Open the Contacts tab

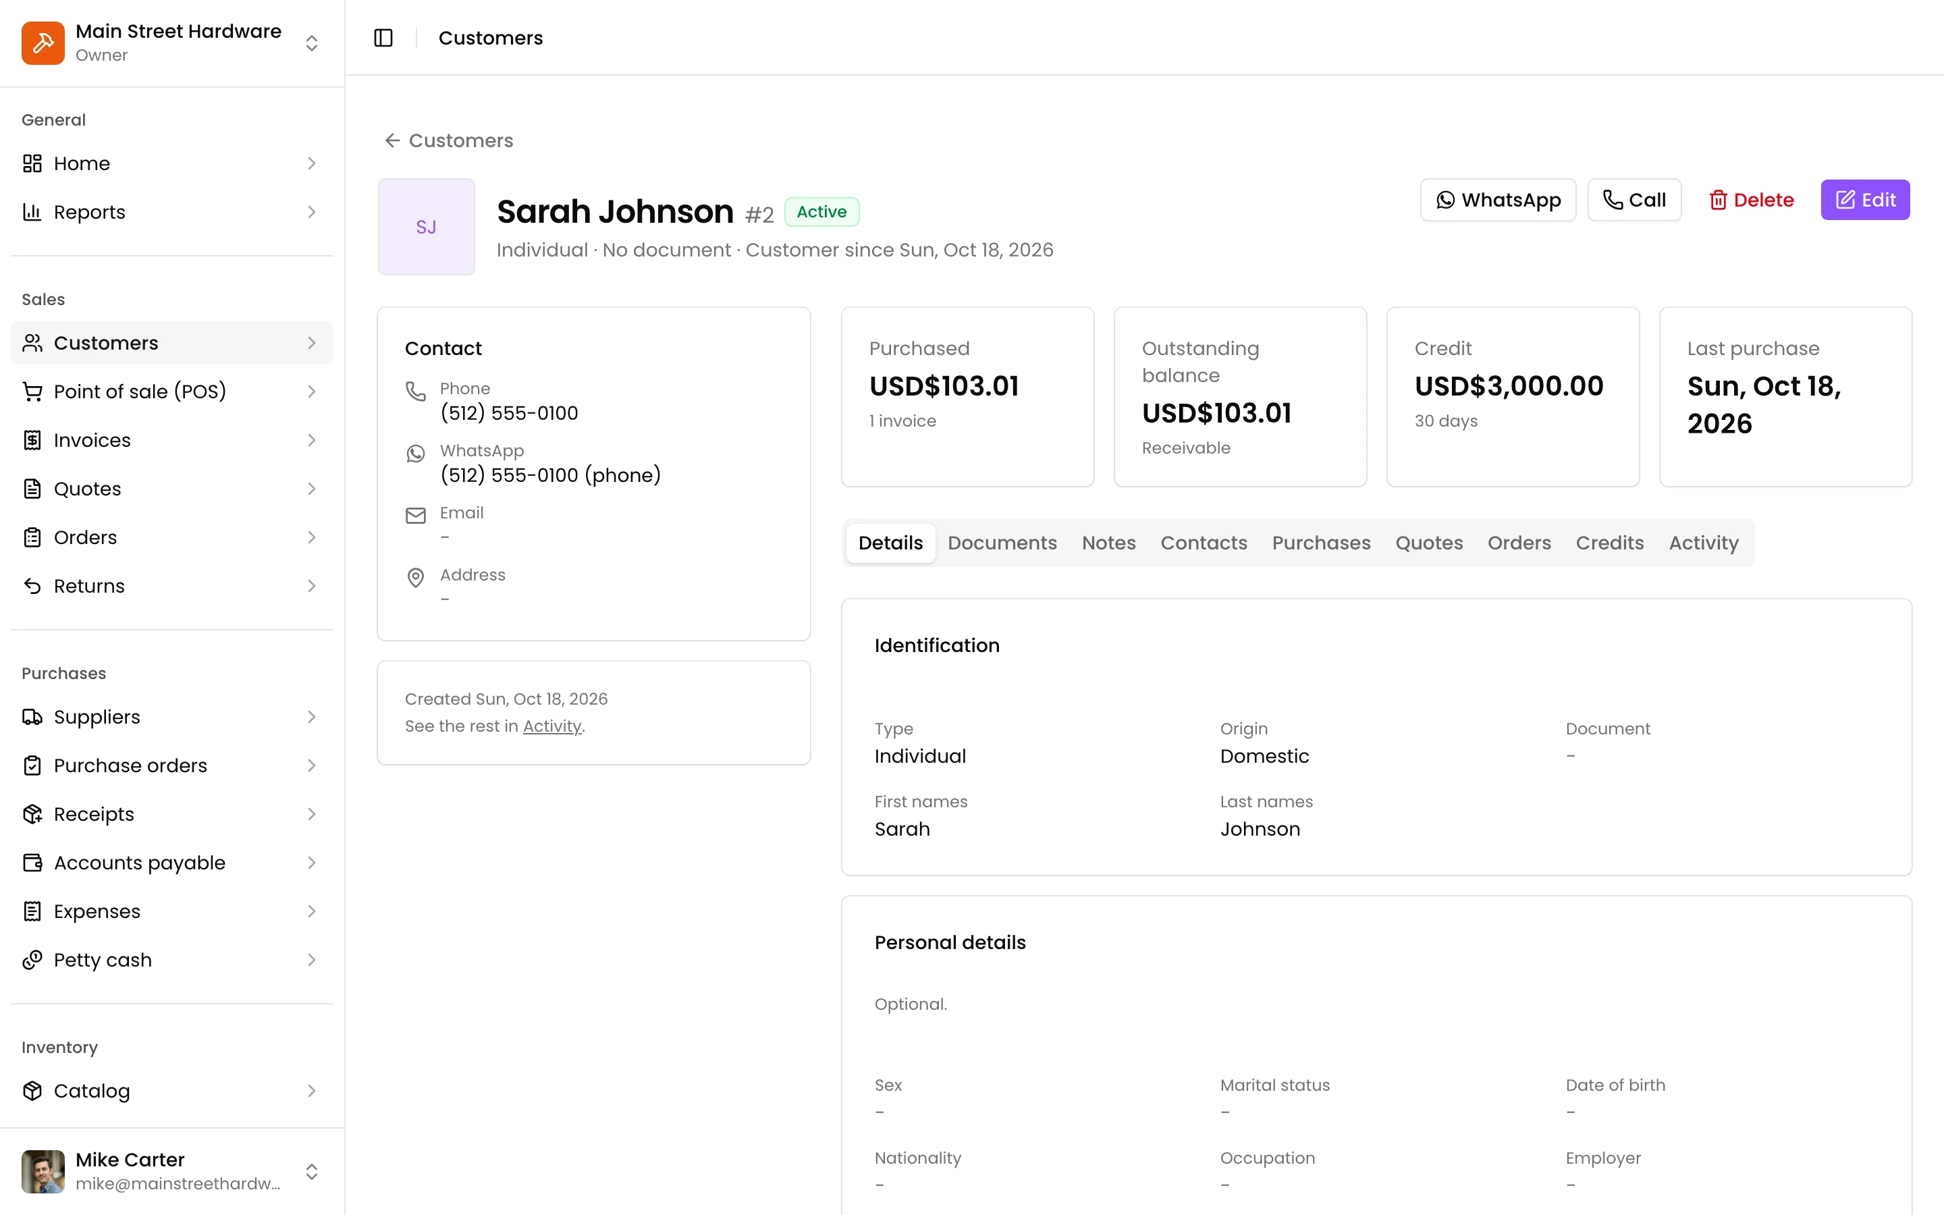[x=1204, y=543]
